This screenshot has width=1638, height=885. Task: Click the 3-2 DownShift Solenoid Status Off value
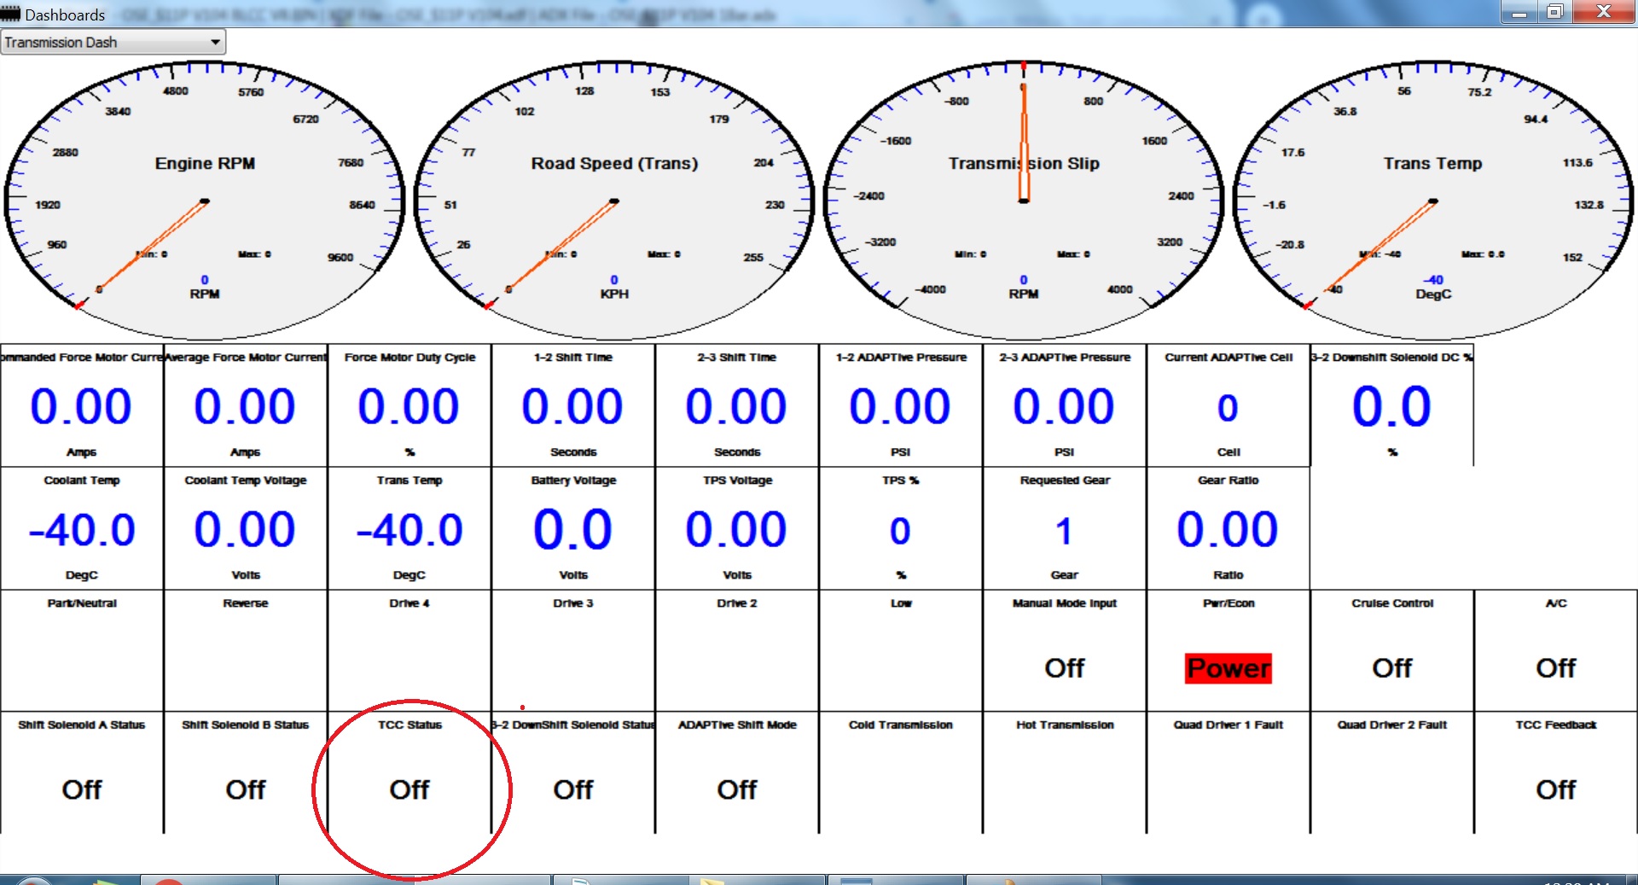pyautogui.click(x=573, y=790)
